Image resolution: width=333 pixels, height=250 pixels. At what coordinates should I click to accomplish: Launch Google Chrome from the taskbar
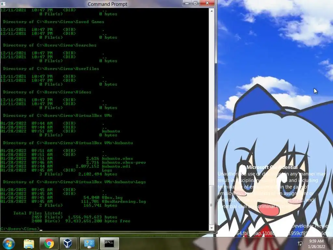[x=49, y=243]
